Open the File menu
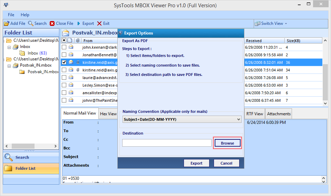 click(11, 15)
